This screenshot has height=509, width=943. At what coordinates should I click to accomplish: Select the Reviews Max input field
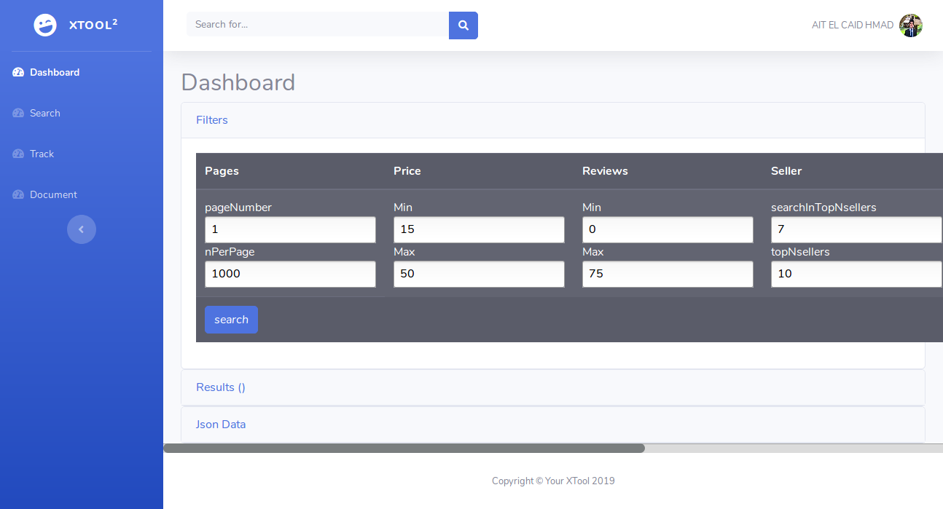(x=668, y=275)
